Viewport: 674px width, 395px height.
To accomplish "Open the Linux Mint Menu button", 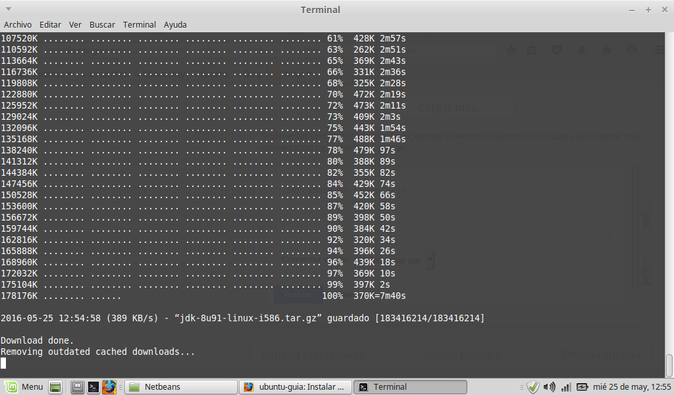I will (24, 386).
